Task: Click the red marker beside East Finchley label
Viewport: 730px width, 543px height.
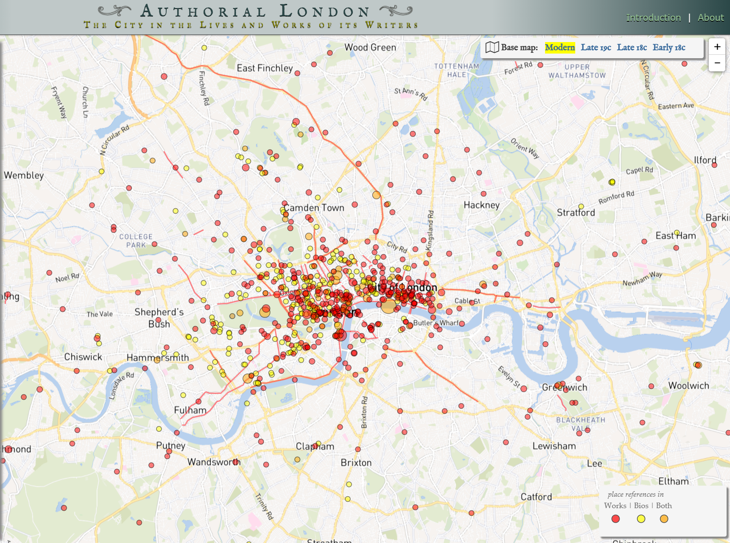Action: pyautogui.click(x=297, y=73)
